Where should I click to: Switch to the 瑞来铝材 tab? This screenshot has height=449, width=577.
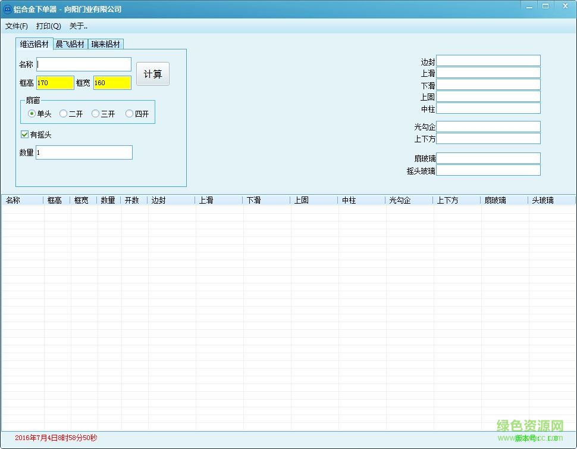[106, 43]
